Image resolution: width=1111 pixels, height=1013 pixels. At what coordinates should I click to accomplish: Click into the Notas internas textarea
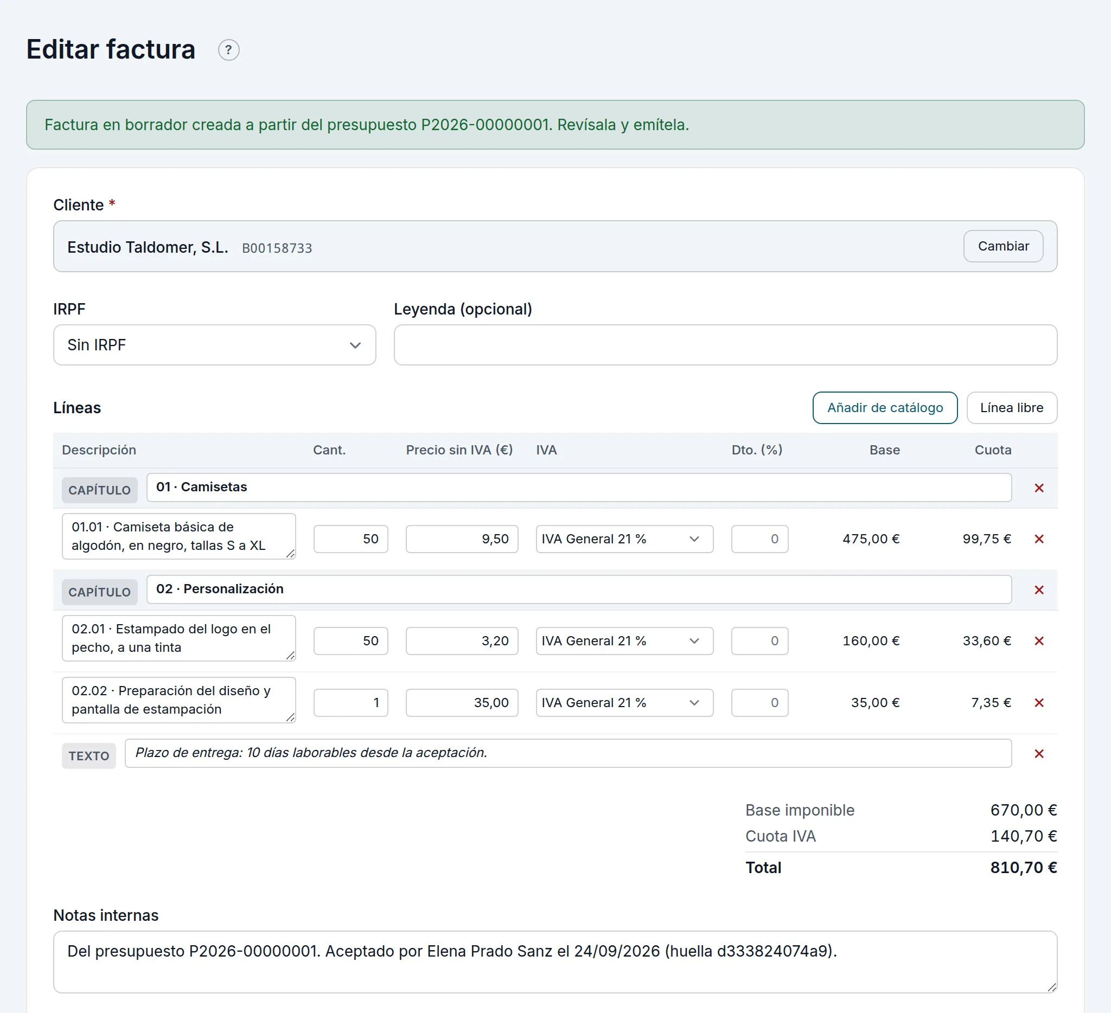555,962
